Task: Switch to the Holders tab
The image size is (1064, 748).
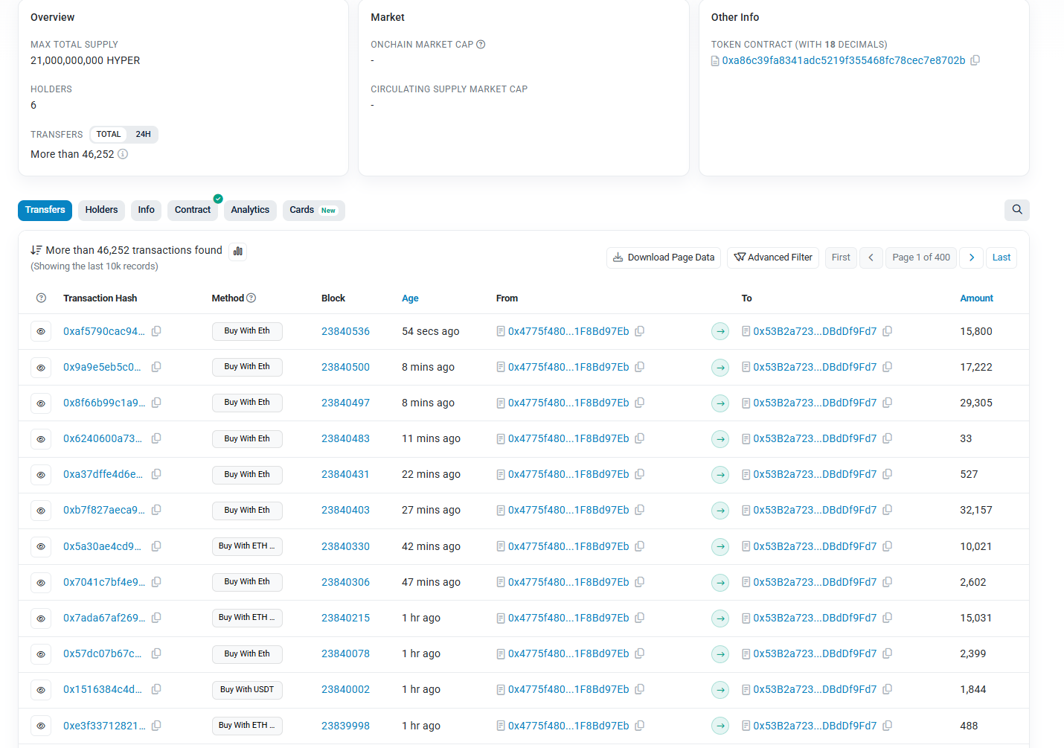Action: click(101, 210)
